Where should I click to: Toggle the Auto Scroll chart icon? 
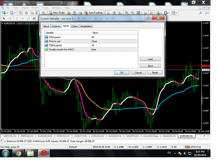click(x=145, y=13)
